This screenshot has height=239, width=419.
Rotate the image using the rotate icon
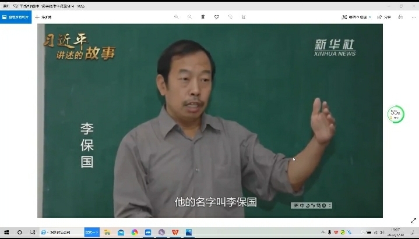(x=230, y=17)
